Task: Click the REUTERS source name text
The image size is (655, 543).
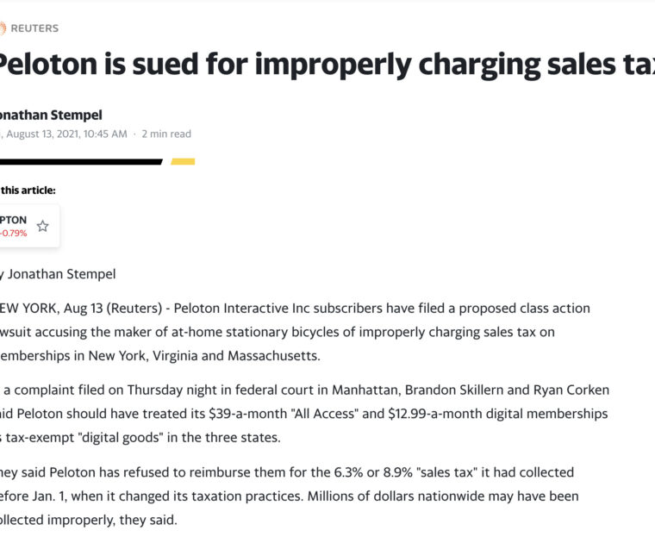Action: pyautogui.click(x=35, y=28)
